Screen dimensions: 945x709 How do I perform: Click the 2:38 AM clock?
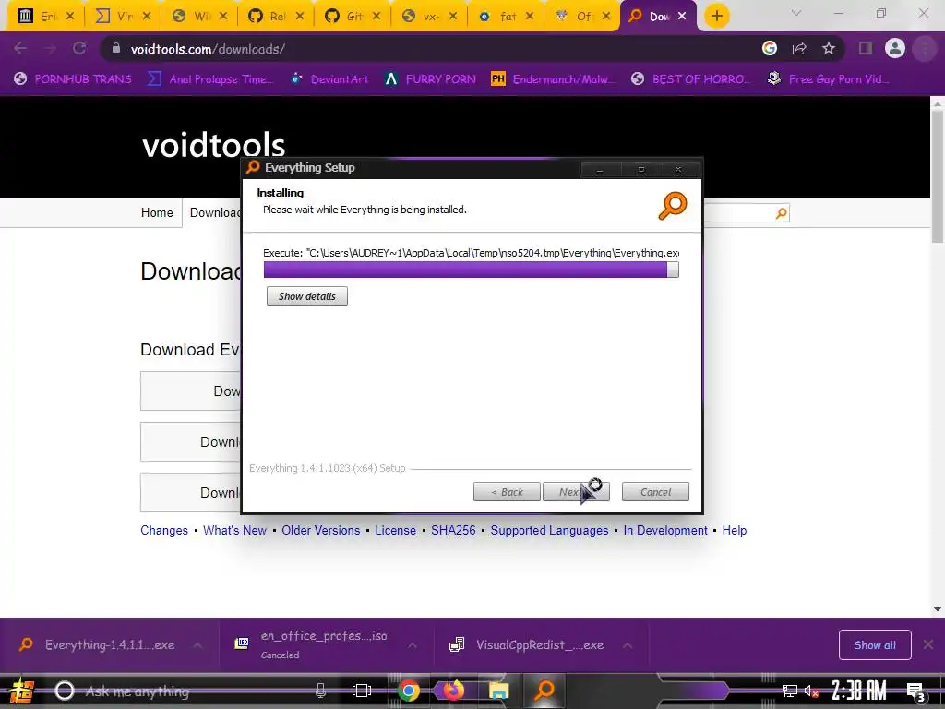point(859,691)
